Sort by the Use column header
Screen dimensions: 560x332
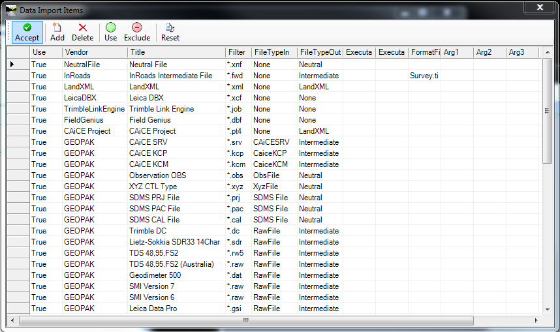click(46, 52)
